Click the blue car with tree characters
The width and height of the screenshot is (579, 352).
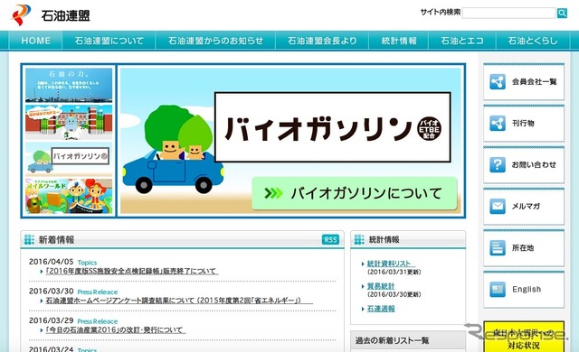173,150
